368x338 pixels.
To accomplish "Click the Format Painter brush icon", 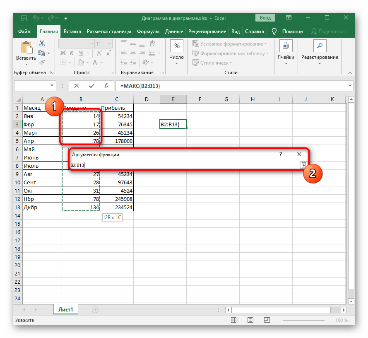I will pyautogui.click(x=41, y=62).
